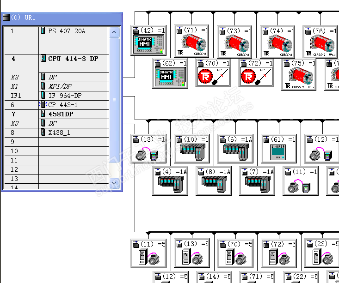Select the CPU 414-3 DP row
Image resolution: width=339 pixels, height=283 pixels.
(x=56, y=63)
